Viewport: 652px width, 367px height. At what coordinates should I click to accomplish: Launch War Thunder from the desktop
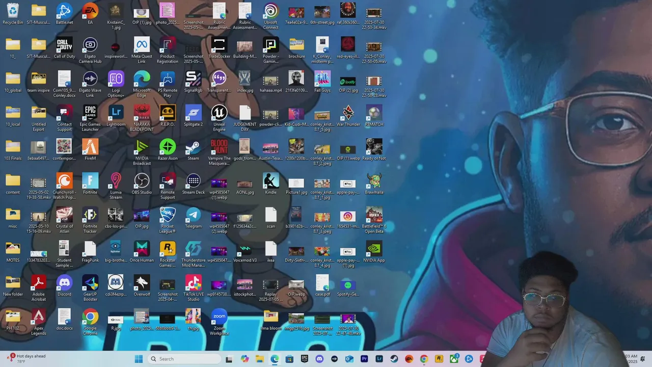coord(348,116)
